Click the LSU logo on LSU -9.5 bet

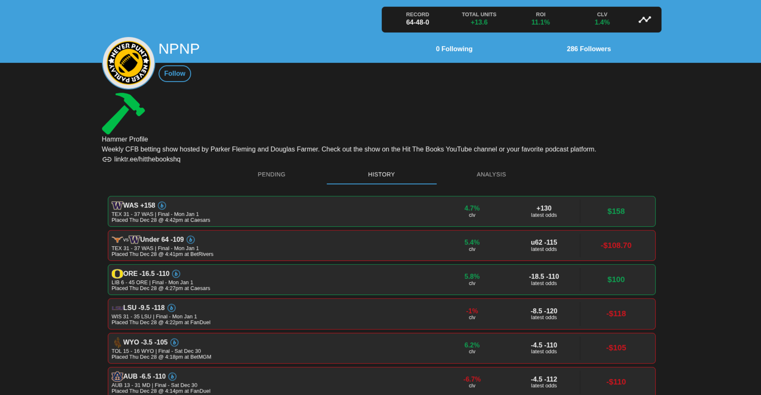(118, 308)
